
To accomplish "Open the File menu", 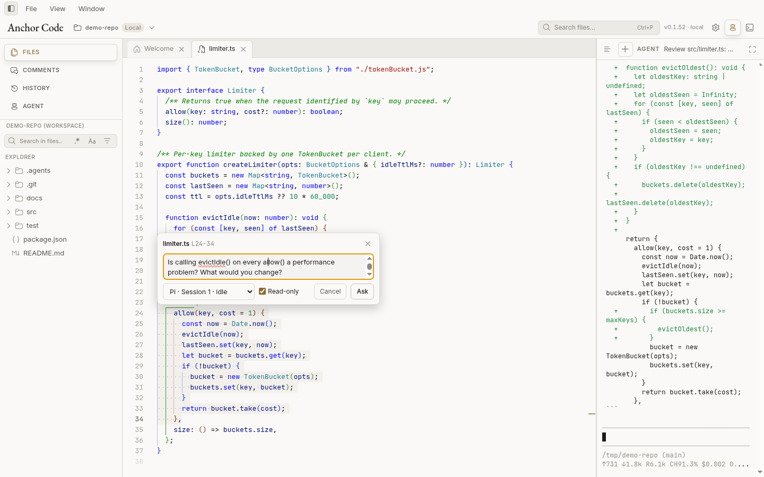I will (31, 8).
